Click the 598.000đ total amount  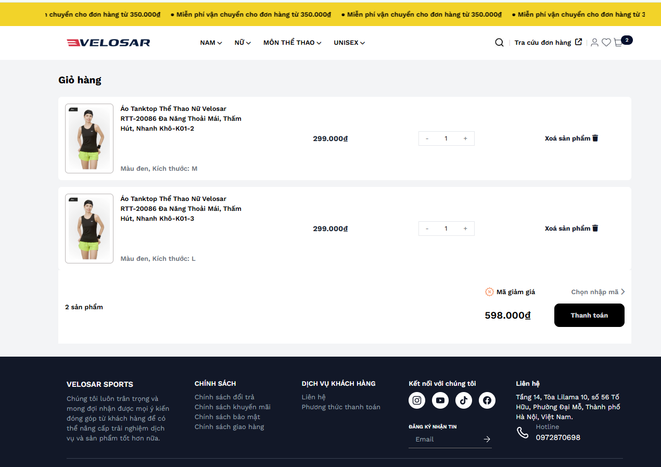[507, 315]
